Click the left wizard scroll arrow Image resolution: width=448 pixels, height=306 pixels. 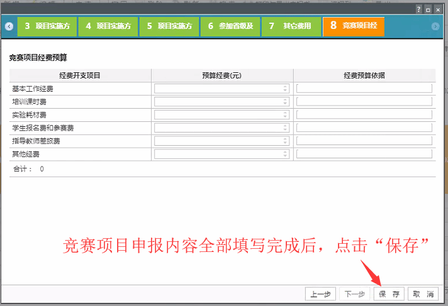pyautogui.click(x=9, y=26)
